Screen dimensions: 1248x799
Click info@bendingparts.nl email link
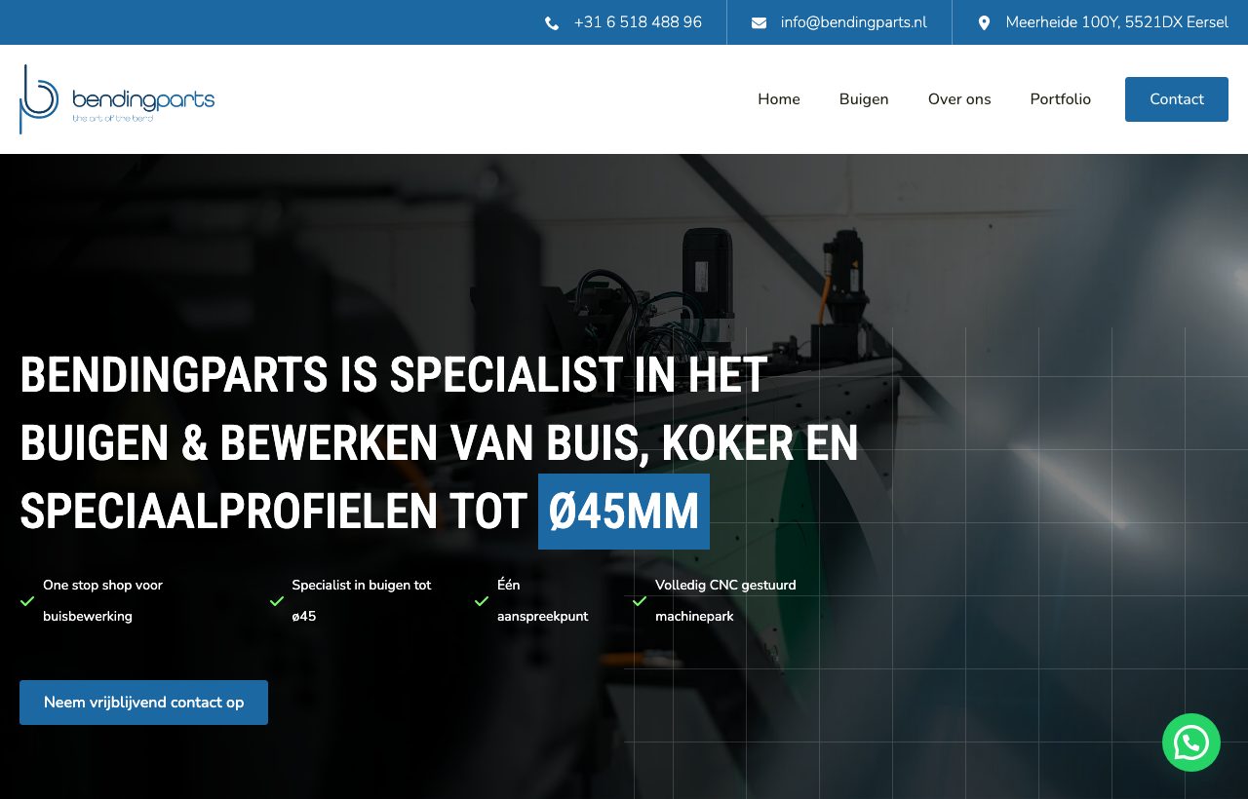(x=854, y=22)
